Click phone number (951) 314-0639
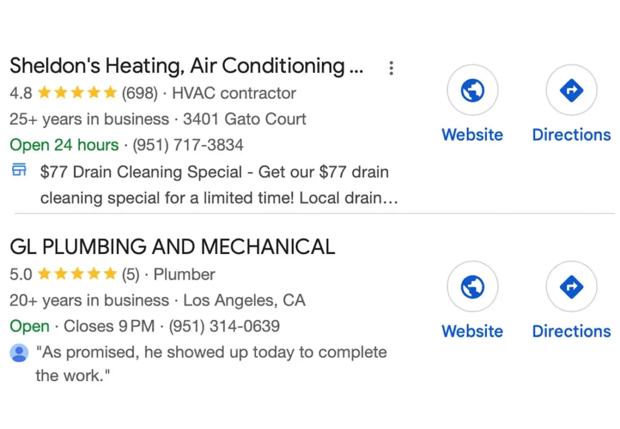This screenshot has width=620, height=429. (x=224, y=327)
